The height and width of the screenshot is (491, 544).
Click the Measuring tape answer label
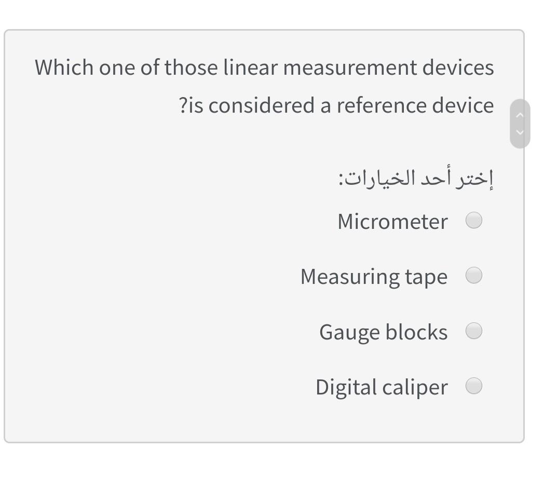(374, 276)
